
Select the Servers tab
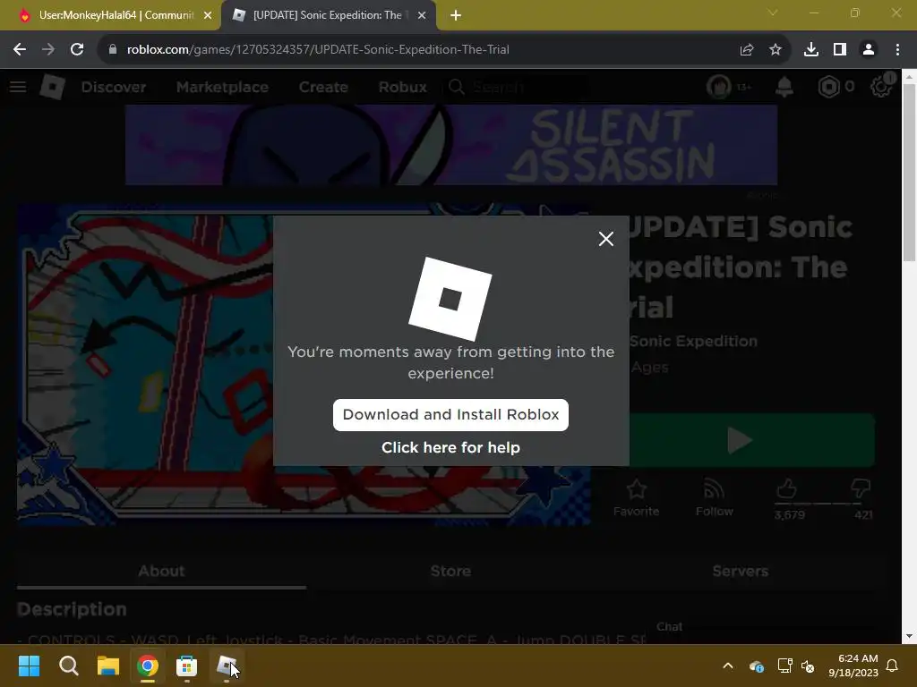(741, 571)
